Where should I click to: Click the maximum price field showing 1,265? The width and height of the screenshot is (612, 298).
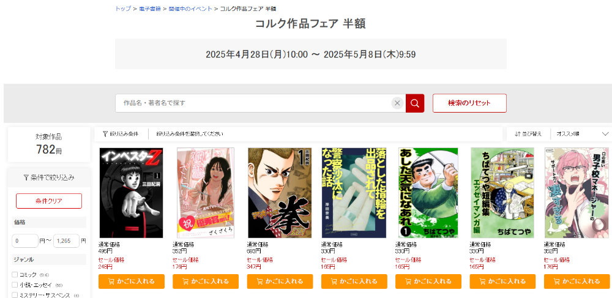66,241
